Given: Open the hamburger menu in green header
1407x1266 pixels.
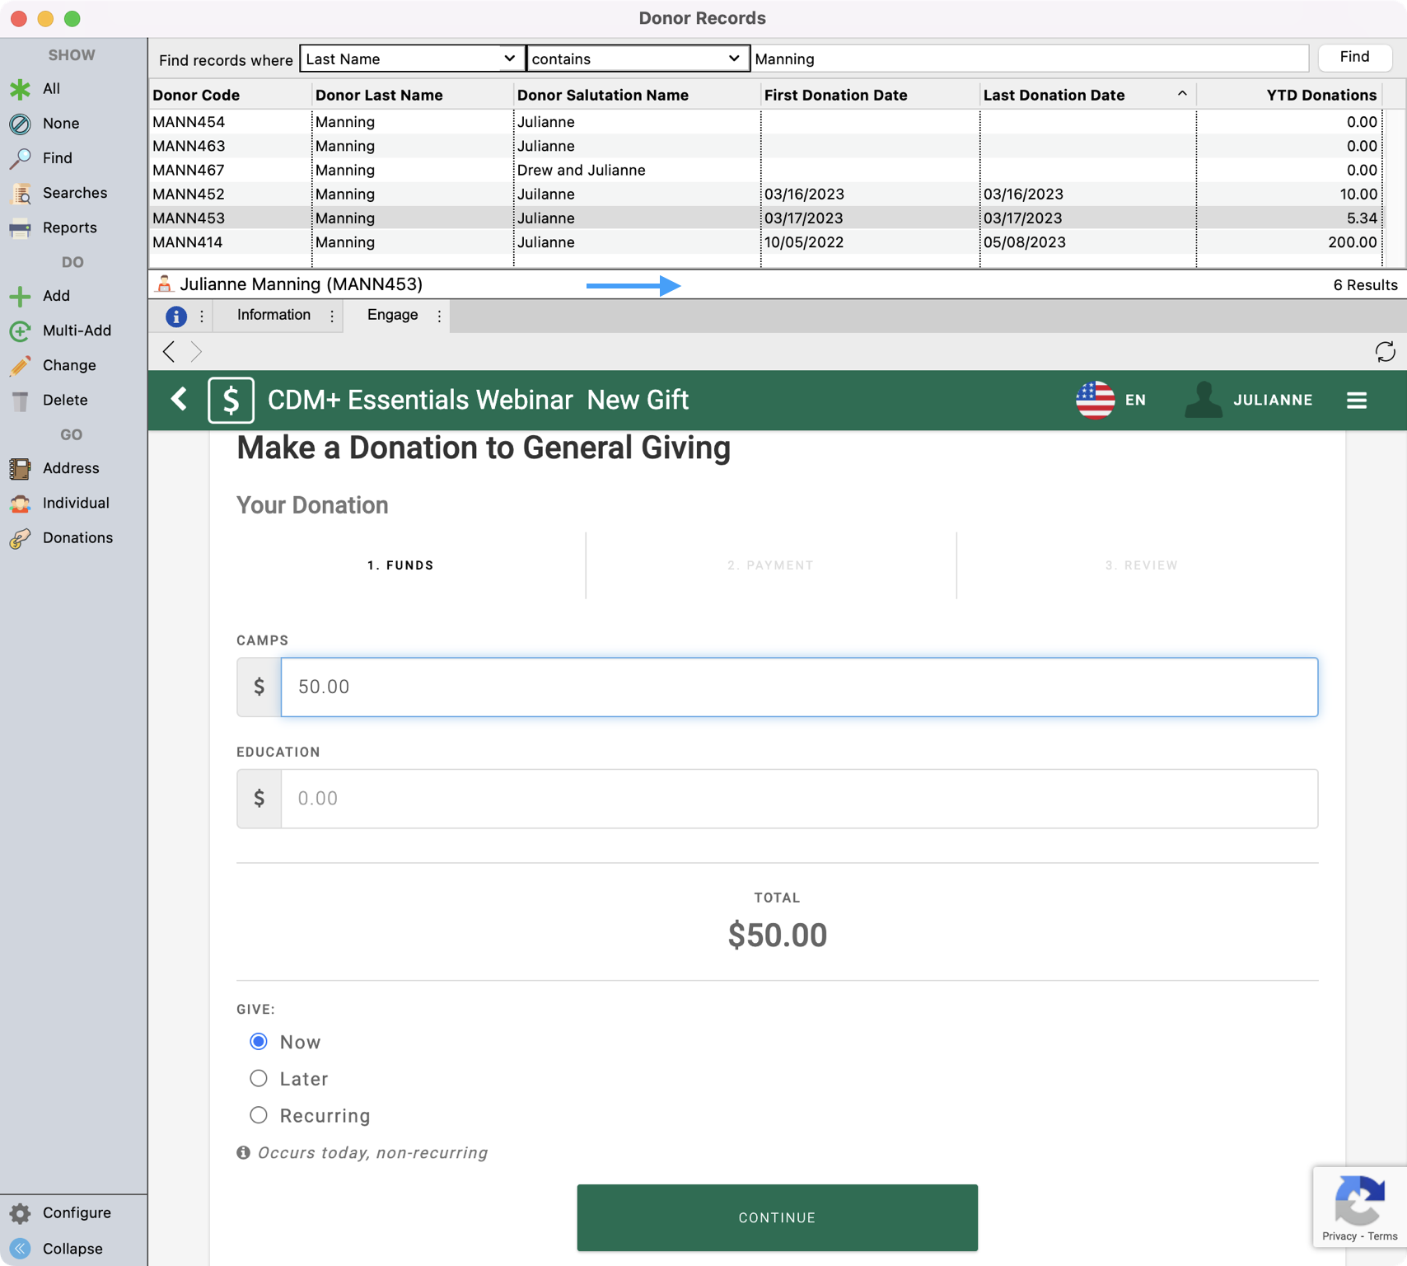Looking at the screenshot, I should click(x=1356, y=401).
